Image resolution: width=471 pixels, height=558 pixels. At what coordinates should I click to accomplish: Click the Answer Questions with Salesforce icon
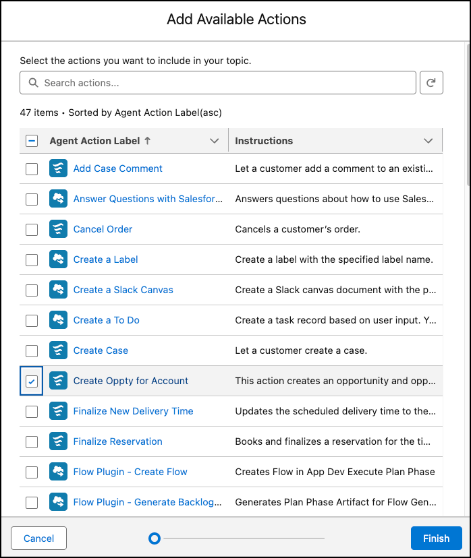(x=58, y=199)
